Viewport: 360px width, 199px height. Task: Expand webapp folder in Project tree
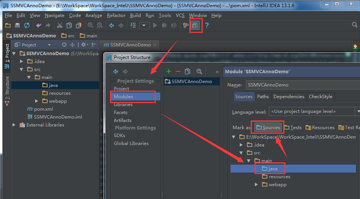tap(37, 101)
